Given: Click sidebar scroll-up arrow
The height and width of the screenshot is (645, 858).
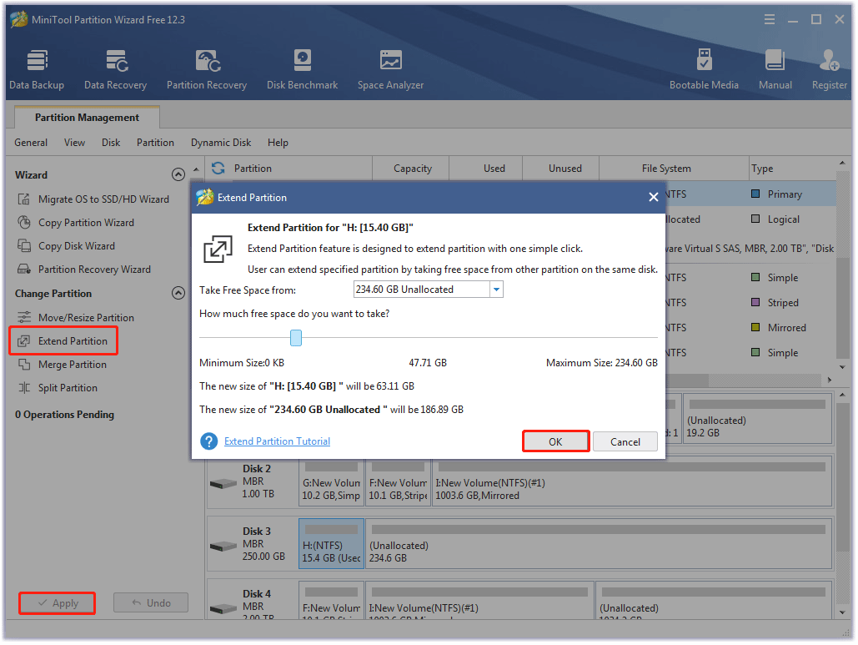Looking at the screenshot, I should click(x=197, y=169).
